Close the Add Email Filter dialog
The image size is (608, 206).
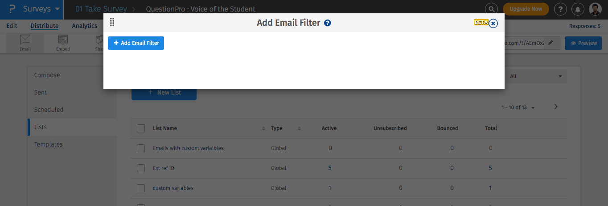493,24
